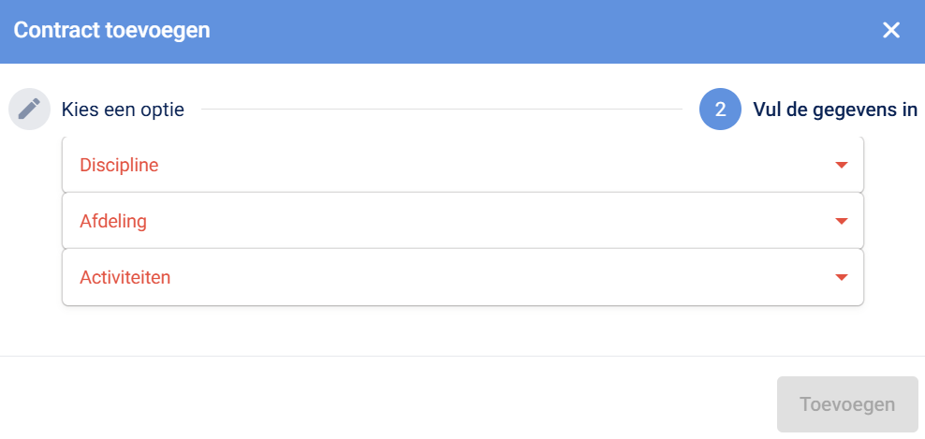Viewport: 925px width, 439px height.
Task: Open the Discipline dropdown
Action: pos(462,166)
